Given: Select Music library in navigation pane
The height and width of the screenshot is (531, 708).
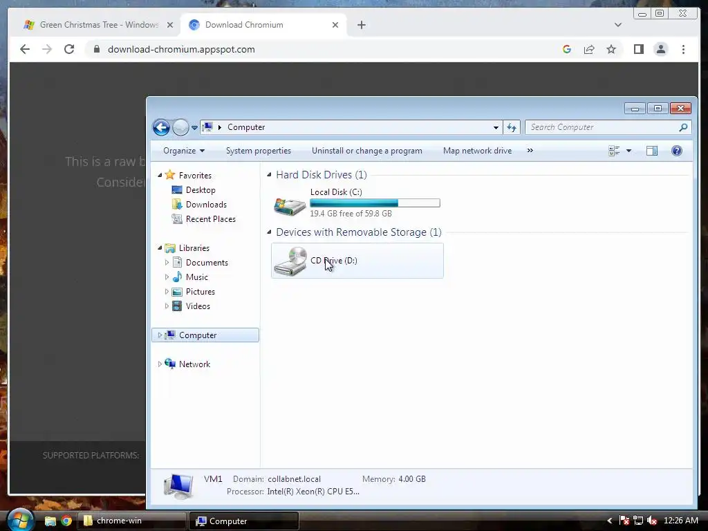Looking at the screenshot, I should click(x=196, y=277).
